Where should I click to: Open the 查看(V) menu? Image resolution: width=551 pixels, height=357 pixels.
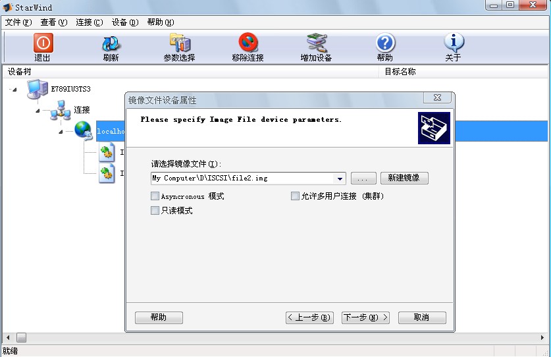[54, 22]
